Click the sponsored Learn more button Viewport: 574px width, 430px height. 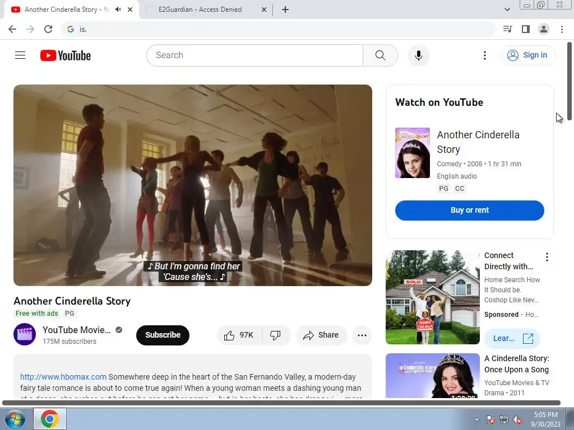pos(512,338)
